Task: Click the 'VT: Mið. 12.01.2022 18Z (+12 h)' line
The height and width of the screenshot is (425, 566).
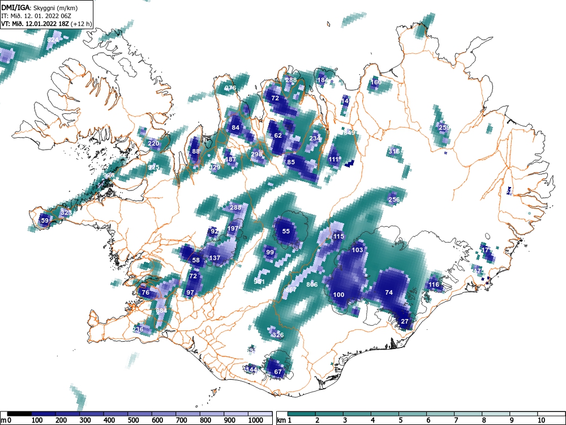Action: point(46,24)
